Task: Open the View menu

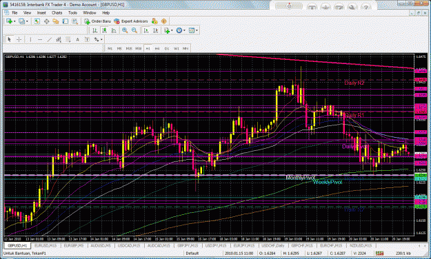Action: 27,12
